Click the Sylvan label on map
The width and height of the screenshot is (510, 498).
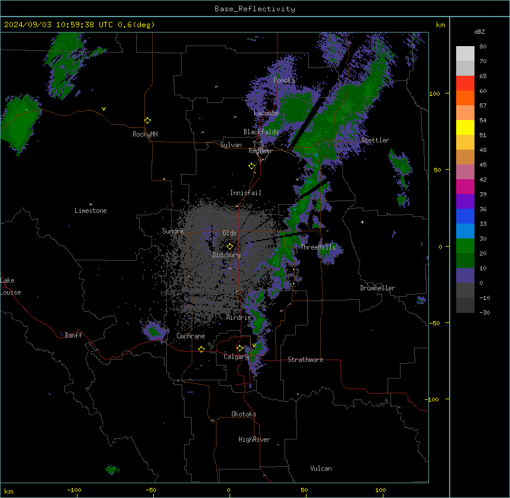[x=231, y=145]
